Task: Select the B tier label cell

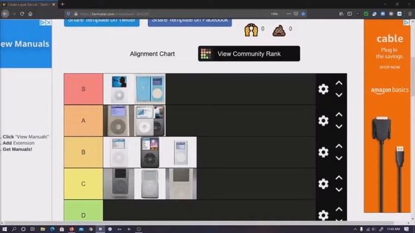Action: [84, 152]
